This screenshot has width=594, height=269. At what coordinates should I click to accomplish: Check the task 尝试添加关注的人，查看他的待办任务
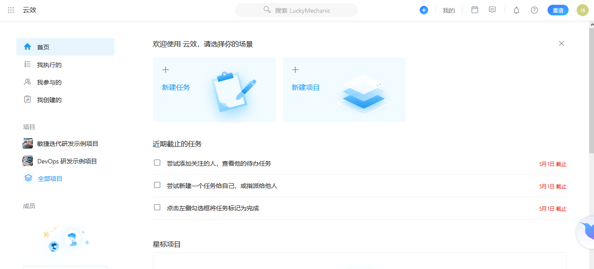(157, 163)
